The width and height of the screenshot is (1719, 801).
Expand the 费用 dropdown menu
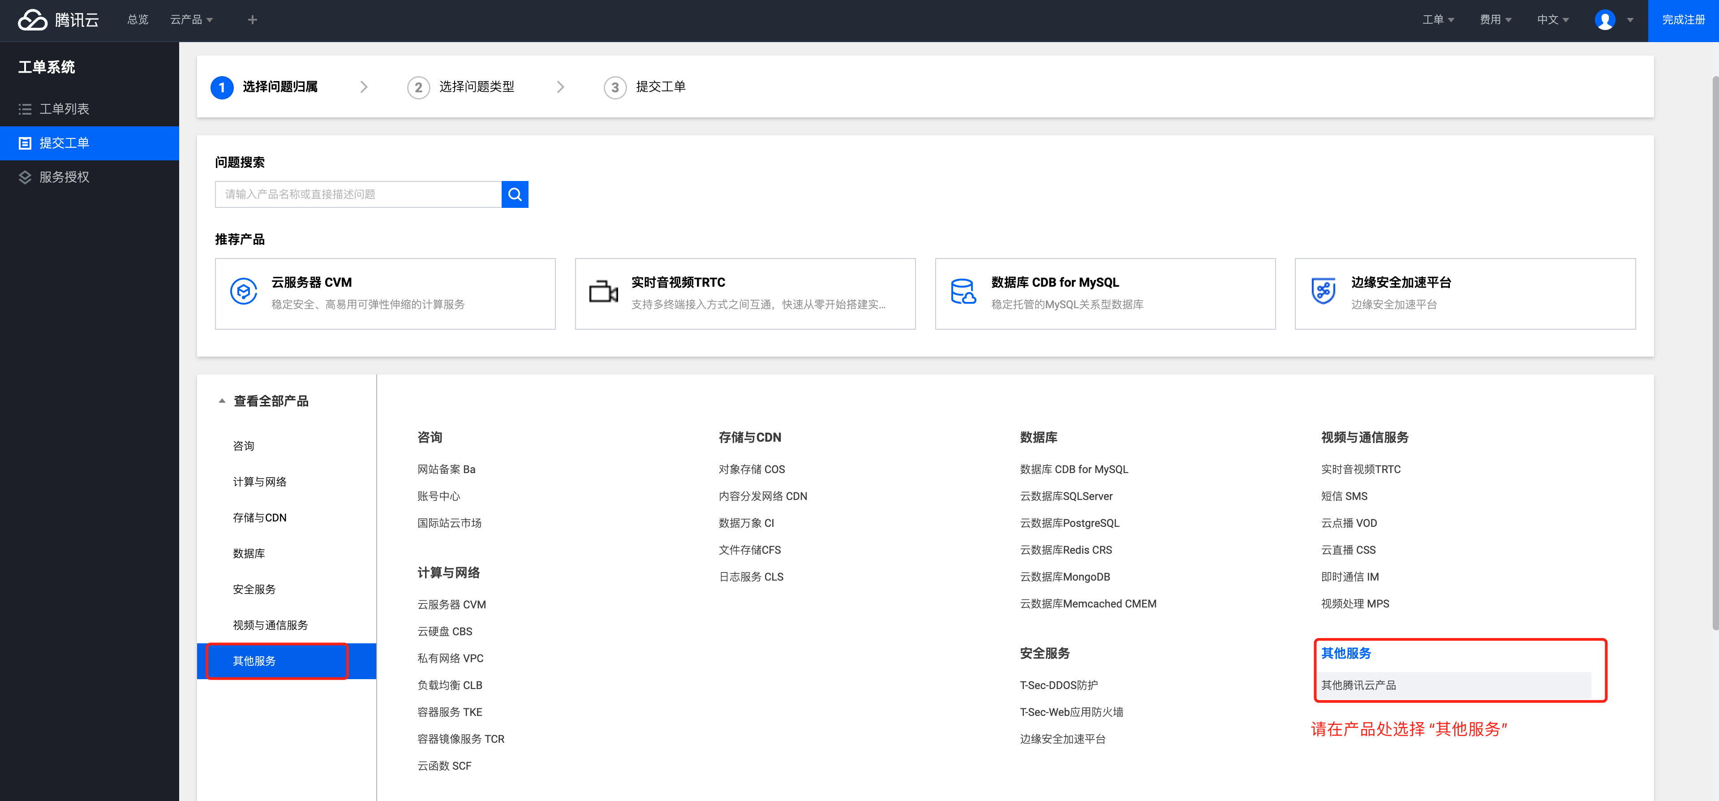point(1495,20)
